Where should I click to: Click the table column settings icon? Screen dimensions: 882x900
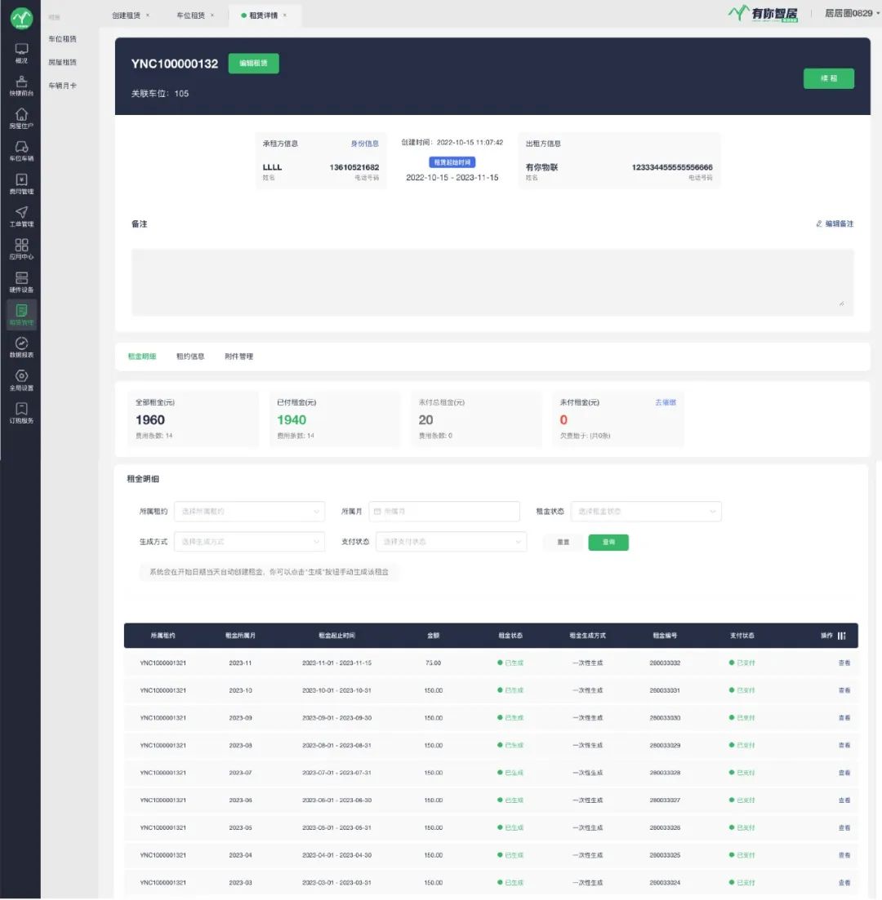point(842,636)
